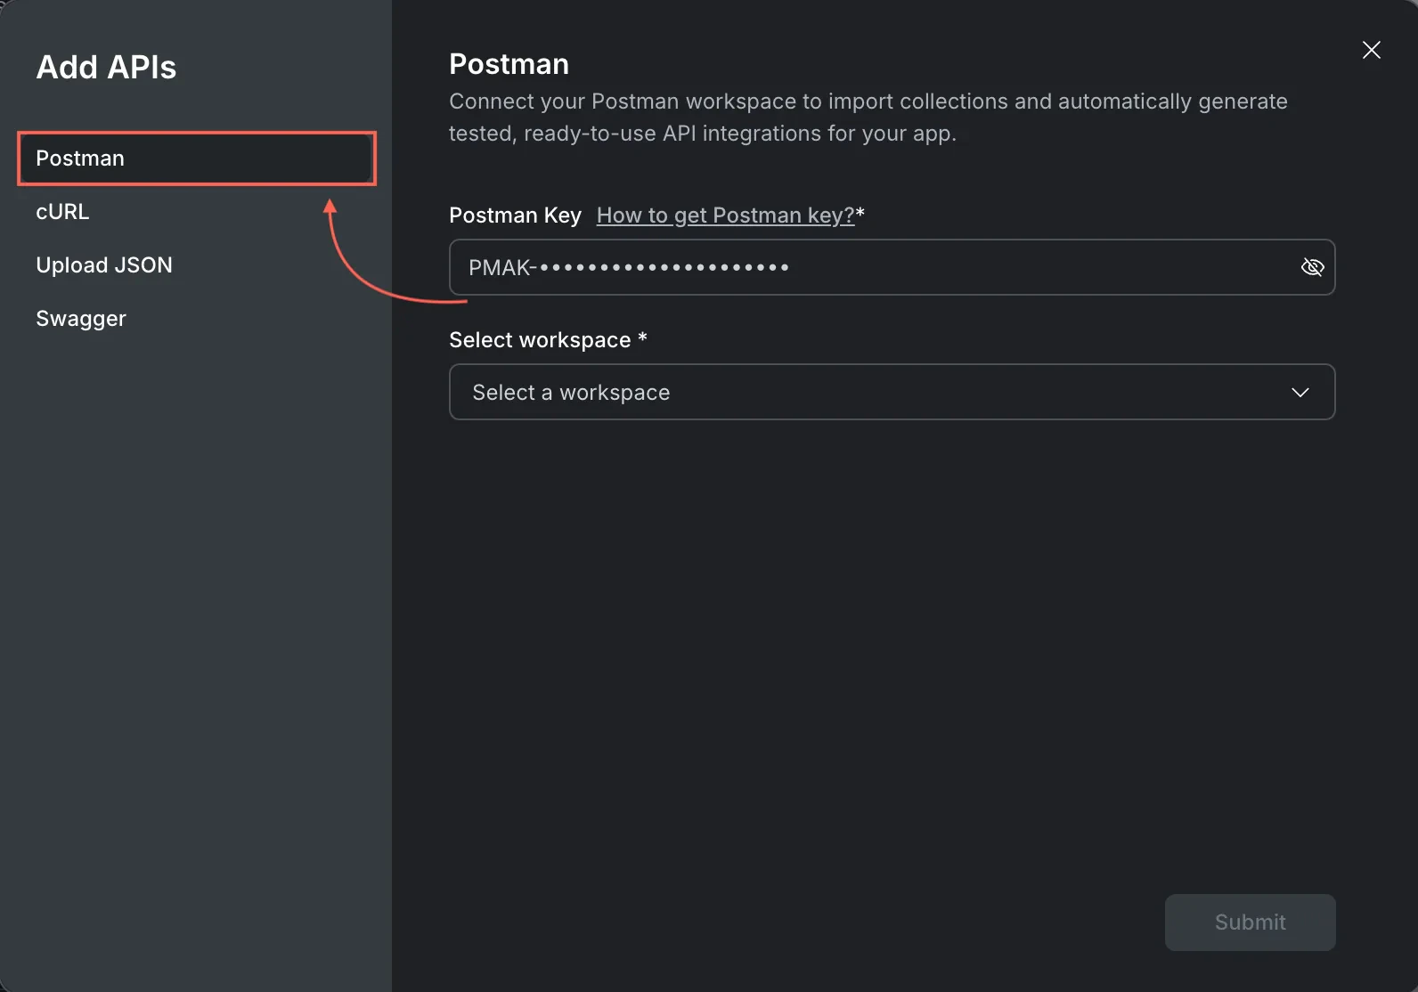
Task: Open the How to get Postman key link
Action: coord(725,215)
